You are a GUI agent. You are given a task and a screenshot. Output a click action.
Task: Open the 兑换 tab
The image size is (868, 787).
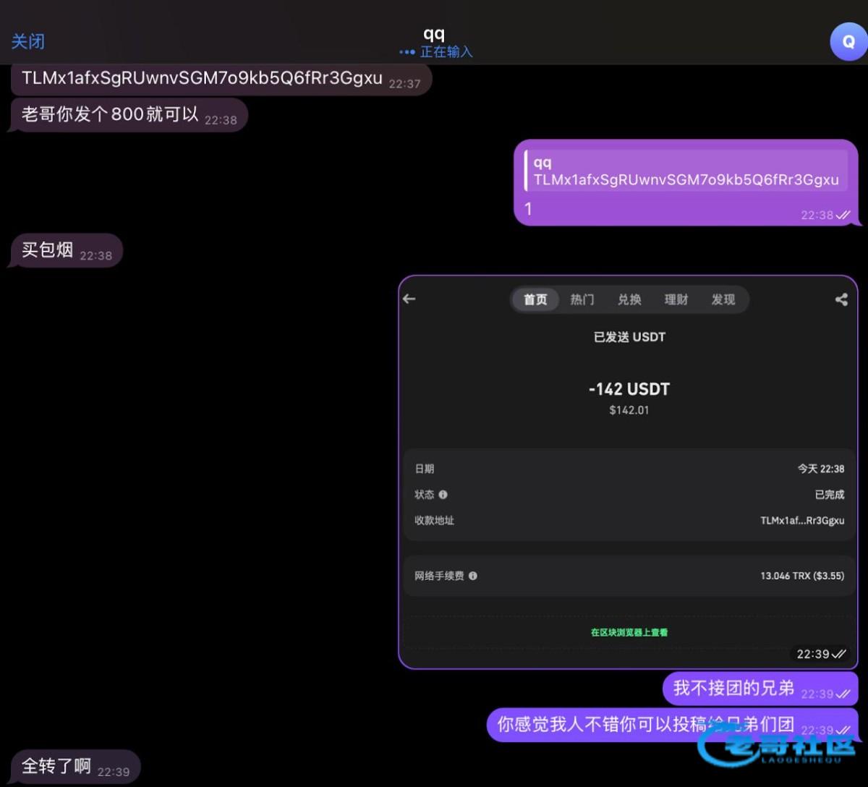[x=629, y=299]
